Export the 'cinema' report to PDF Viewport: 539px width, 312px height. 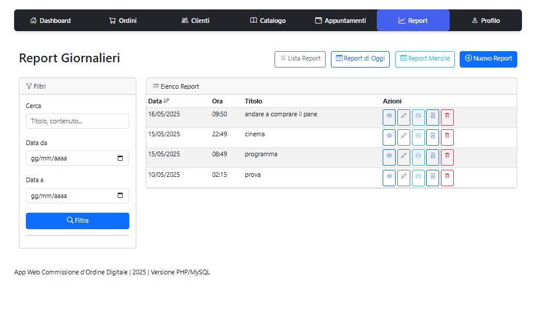pyautogui.click(x=433, y=137)
